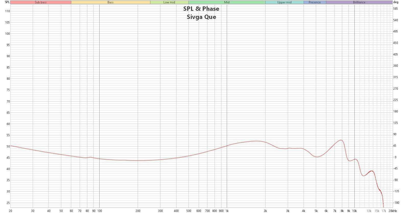Click the 500 tick on frequency axis
406x214 pixels.
coord(189,211)
